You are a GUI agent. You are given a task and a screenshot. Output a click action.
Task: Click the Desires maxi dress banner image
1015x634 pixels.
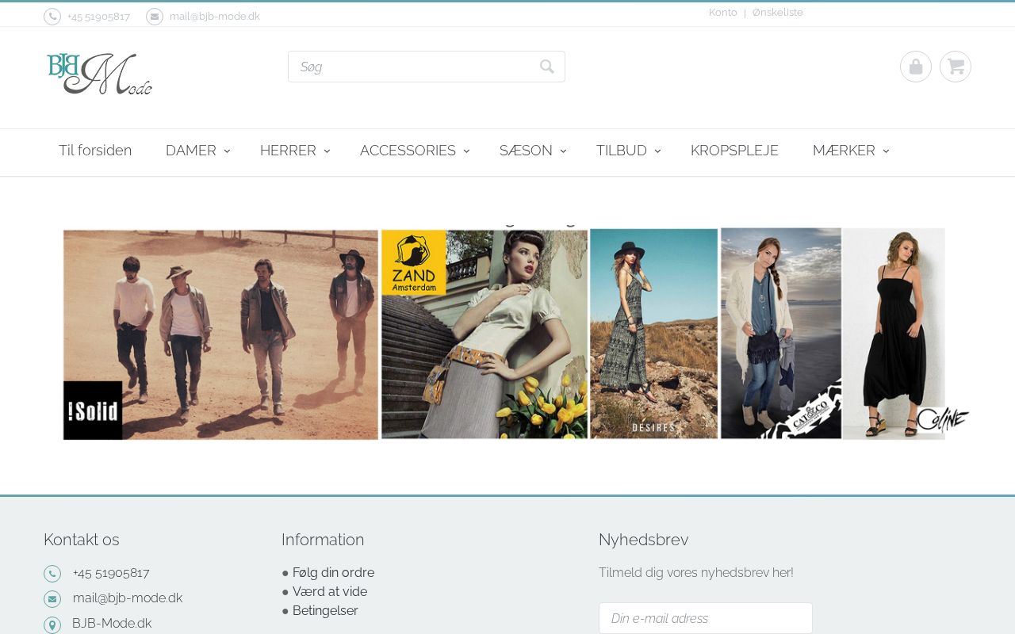point(654,334)
